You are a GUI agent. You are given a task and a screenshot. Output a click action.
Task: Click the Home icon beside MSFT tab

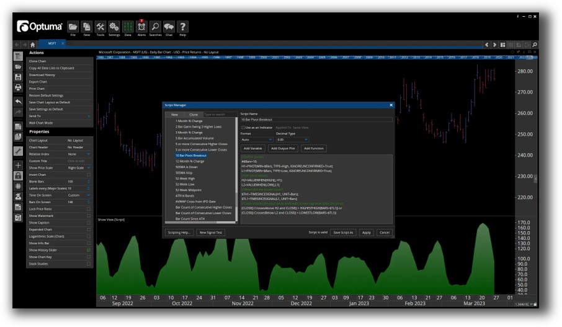pyautogui.click(x=33, y=45)
